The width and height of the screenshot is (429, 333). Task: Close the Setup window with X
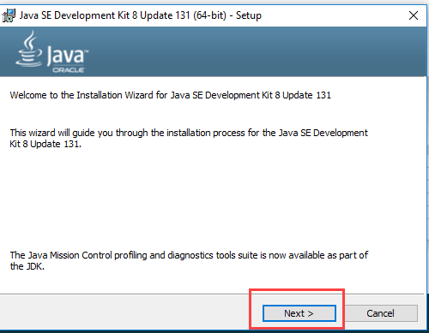pos(414,15)
